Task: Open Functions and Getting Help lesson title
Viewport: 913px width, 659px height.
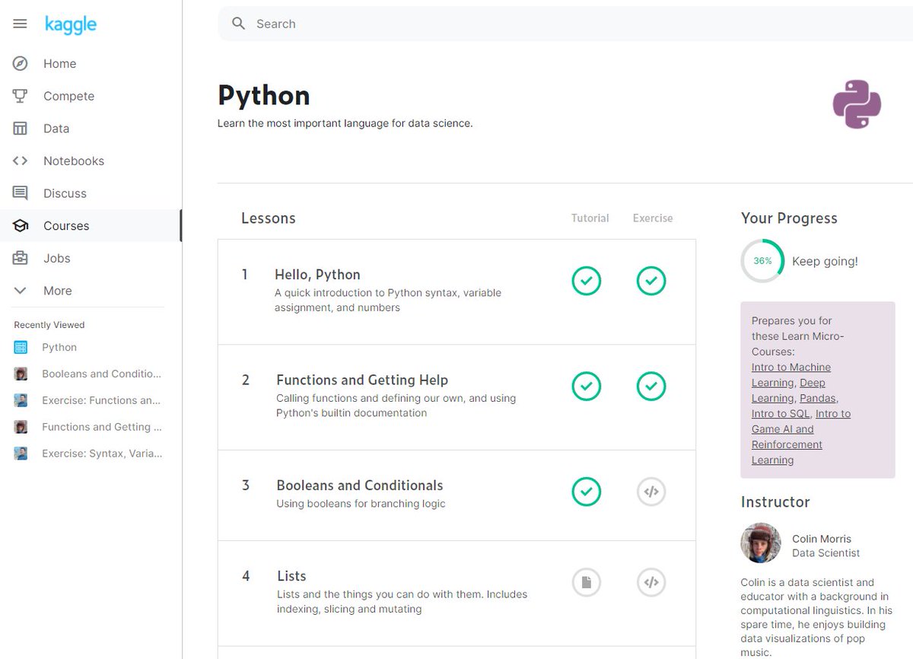Action: [x=362, y=380]
